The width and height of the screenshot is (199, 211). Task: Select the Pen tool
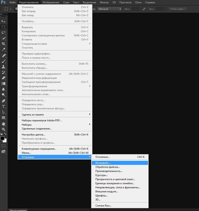click(3, 101)
